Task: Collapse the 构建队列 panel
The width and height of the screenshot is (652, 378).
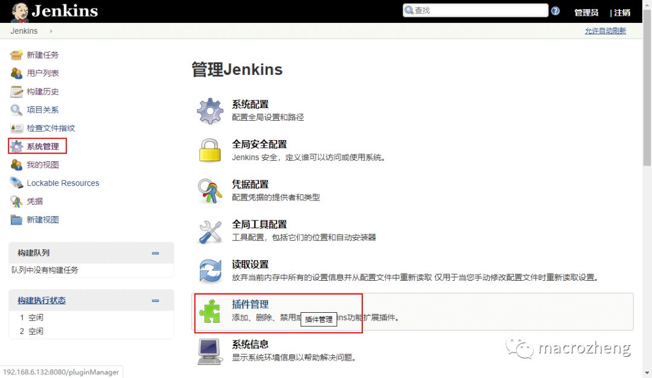Action: click(x=155, y=253)
